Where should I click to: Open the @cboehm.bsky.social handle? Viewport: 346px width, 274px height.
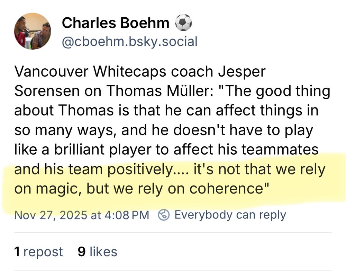[129, 41]
